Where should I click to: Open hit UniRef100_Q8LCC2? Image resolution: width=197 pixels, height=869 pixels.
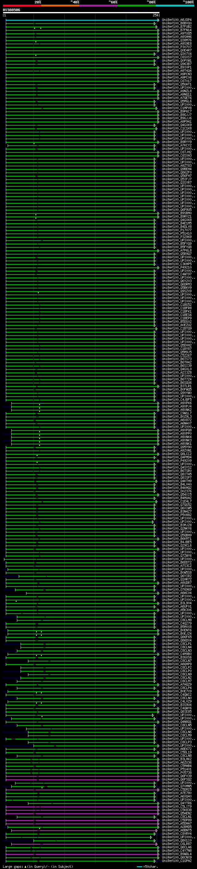tap(177, 454)
